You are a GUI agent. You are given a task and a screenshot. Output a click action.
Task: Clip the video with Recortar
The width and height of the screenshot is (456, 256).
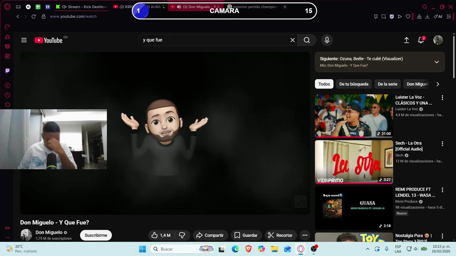click(280, 235)
